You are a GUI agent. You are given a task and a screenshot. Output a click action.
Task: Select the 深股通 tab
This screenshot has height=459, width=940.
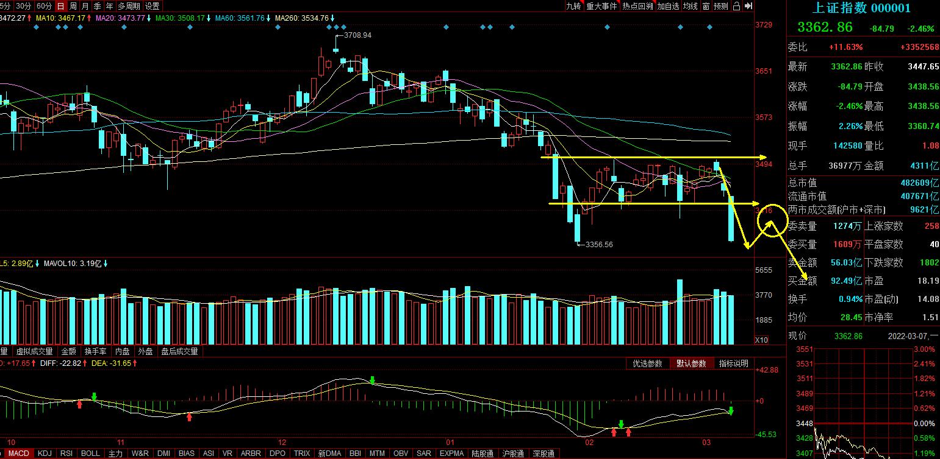542,454
